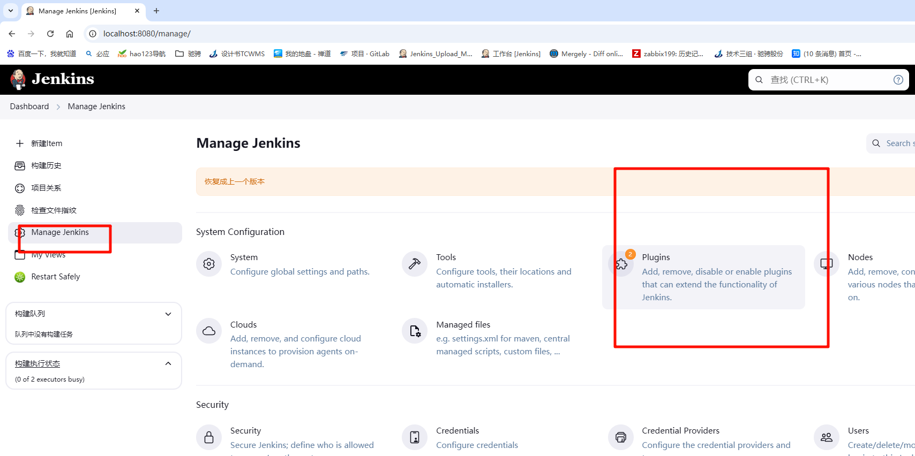Click the Nodes monitor icon
Image resolution: width=915 pixels, height=456 pixels.
click(827, 264)
